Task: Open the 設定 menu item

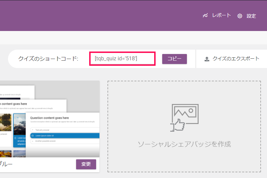Action: coord(251,16)
